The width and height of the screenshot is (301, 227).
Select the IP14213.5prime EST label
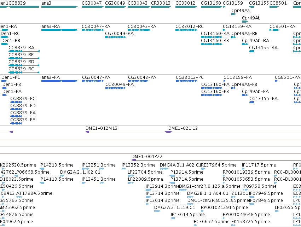[57, 165]
